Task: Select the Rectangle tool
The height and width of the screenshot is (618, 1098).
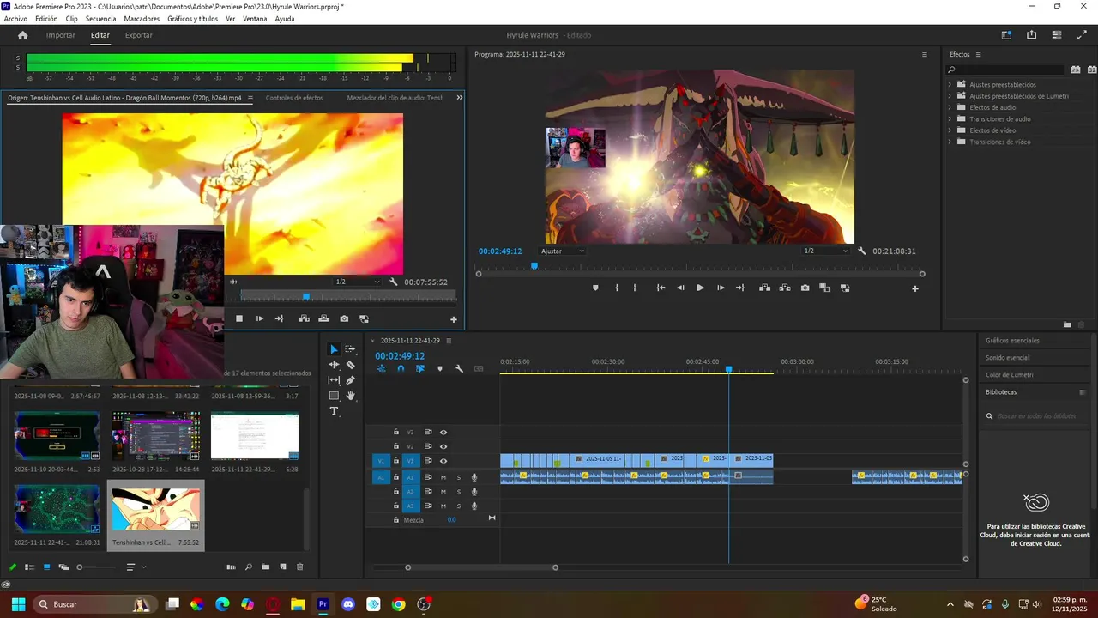Action: coord(334,396)
